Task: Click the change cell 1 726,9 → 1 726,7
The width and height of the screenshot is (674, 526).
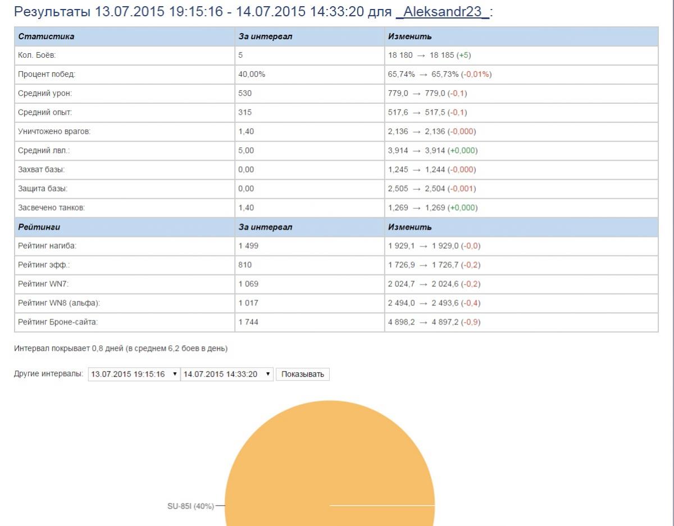Action: (434, 265)
